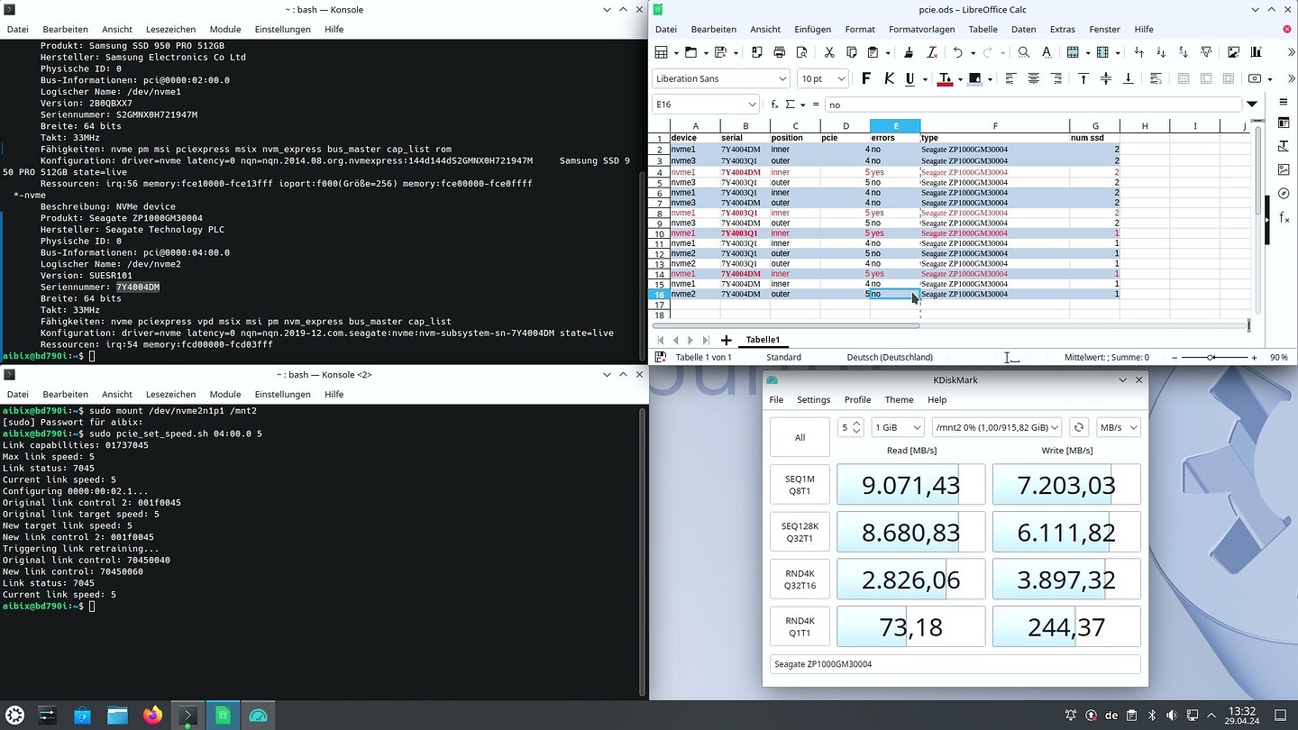
Task: Click the refresh storage list icon in KDiskMark
Action: 1078,426
